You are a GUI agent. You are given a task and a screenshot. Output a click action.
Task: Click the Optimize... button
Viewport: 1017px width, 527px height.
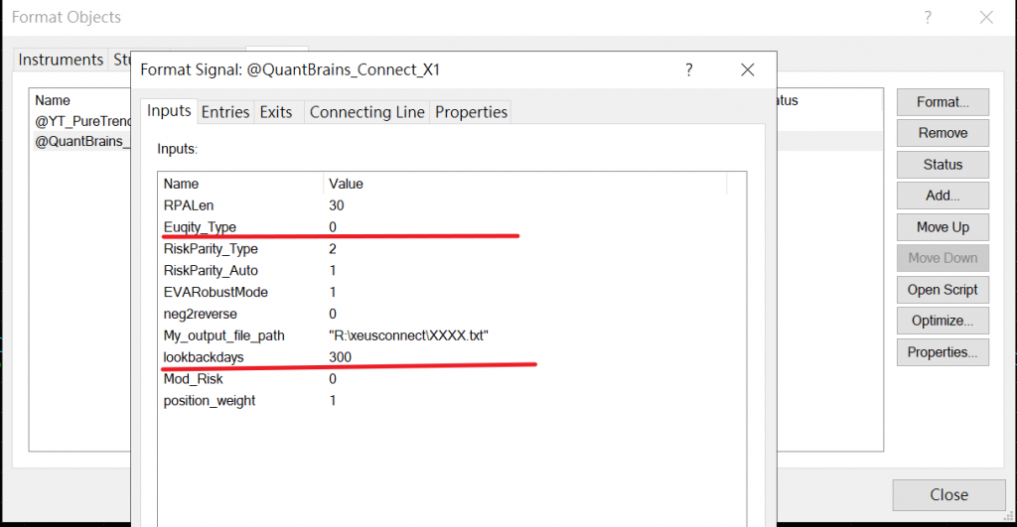(x=943, y=321)
